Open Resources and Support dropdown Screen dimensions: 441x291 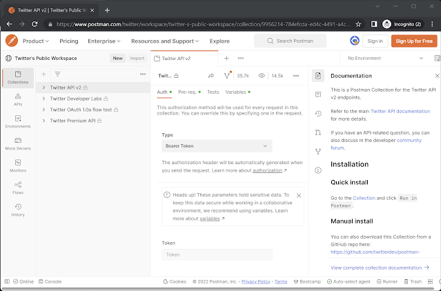(x=165, y=41)
